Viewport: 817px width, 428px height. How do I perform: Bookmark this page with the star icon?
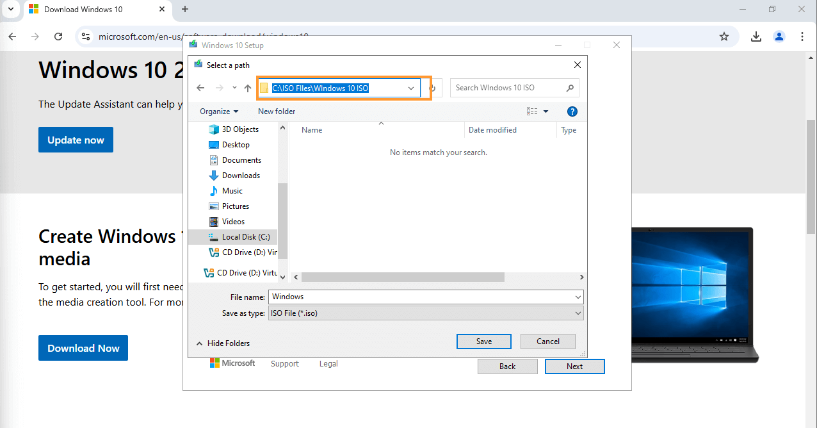tap(724, 37)
